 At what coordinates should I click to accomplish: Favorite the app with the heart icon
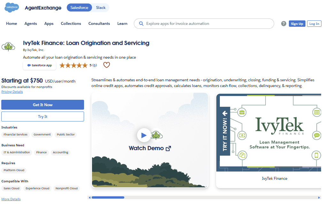click(x=106, y=65)
